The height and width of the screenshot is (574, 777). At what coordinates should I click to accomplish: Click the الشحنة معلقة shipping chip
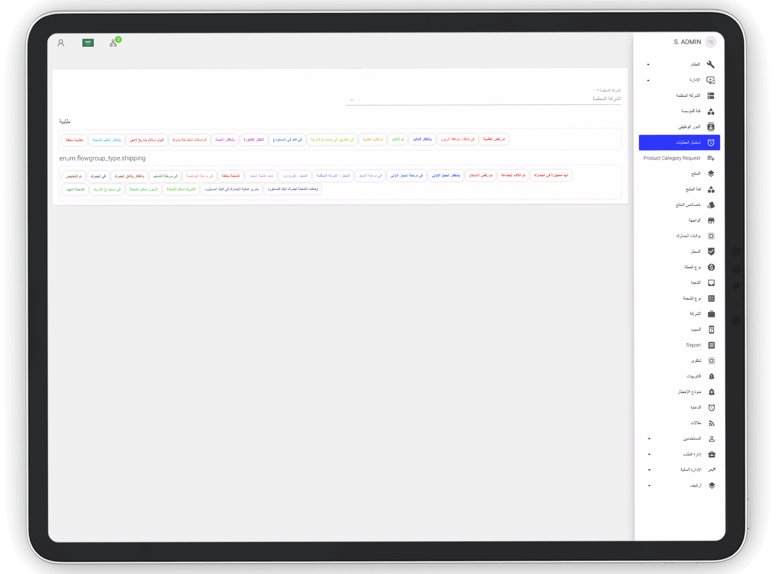(x=231, y=176)
